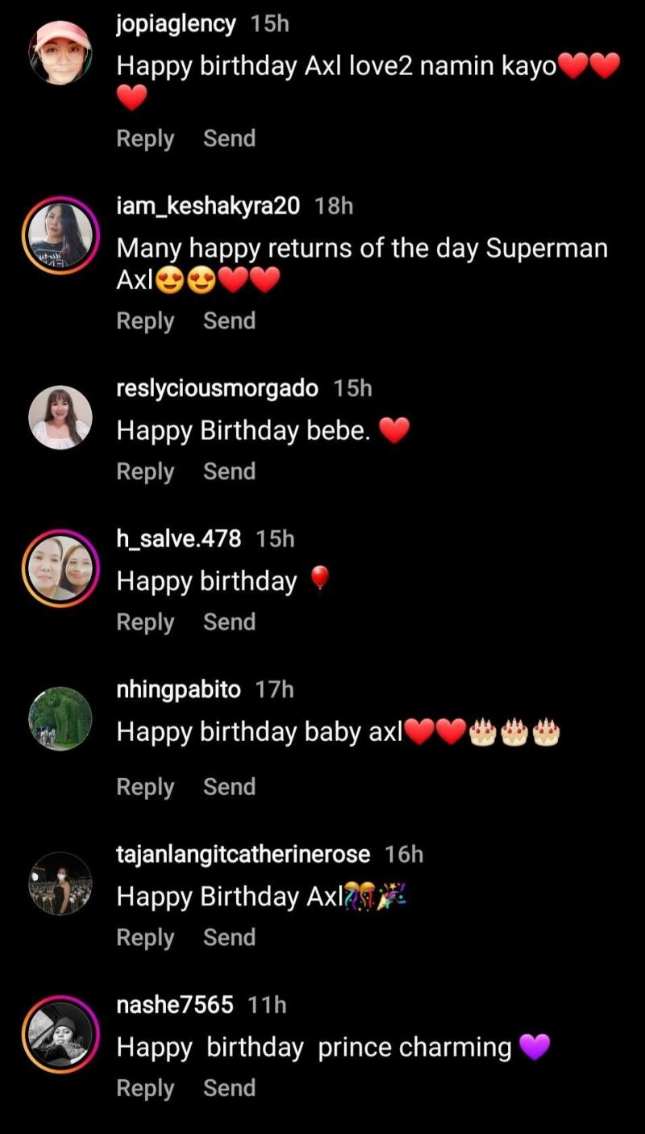This screenshot has height=1134, width=645.
Task: Reply to jopiaglency's comment
Action: 145,139
